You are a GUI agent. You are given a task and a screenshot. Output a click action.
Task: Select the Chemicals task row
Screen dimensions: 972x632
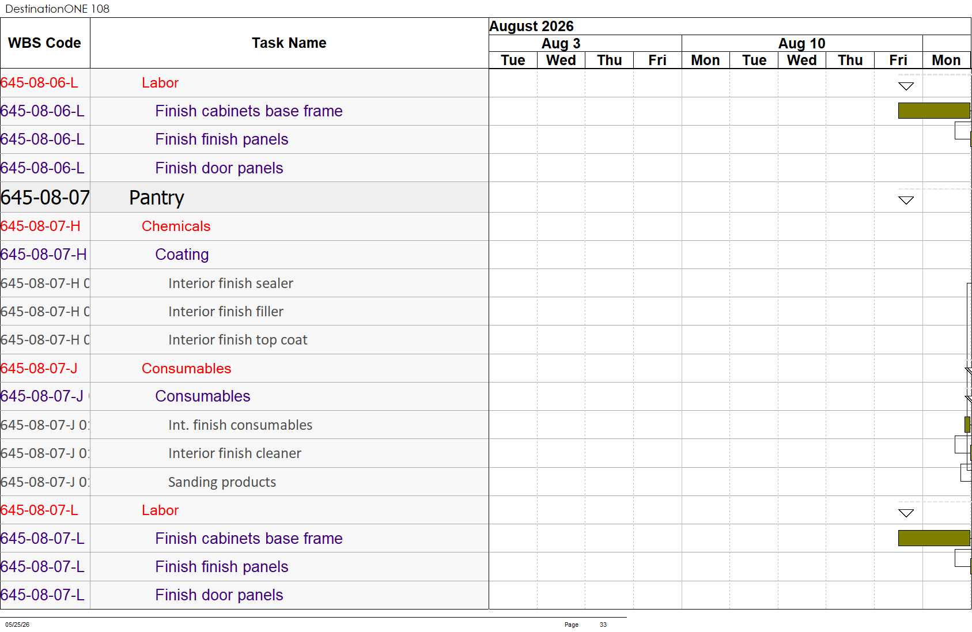pyautogui.click(x=244, y=226)
